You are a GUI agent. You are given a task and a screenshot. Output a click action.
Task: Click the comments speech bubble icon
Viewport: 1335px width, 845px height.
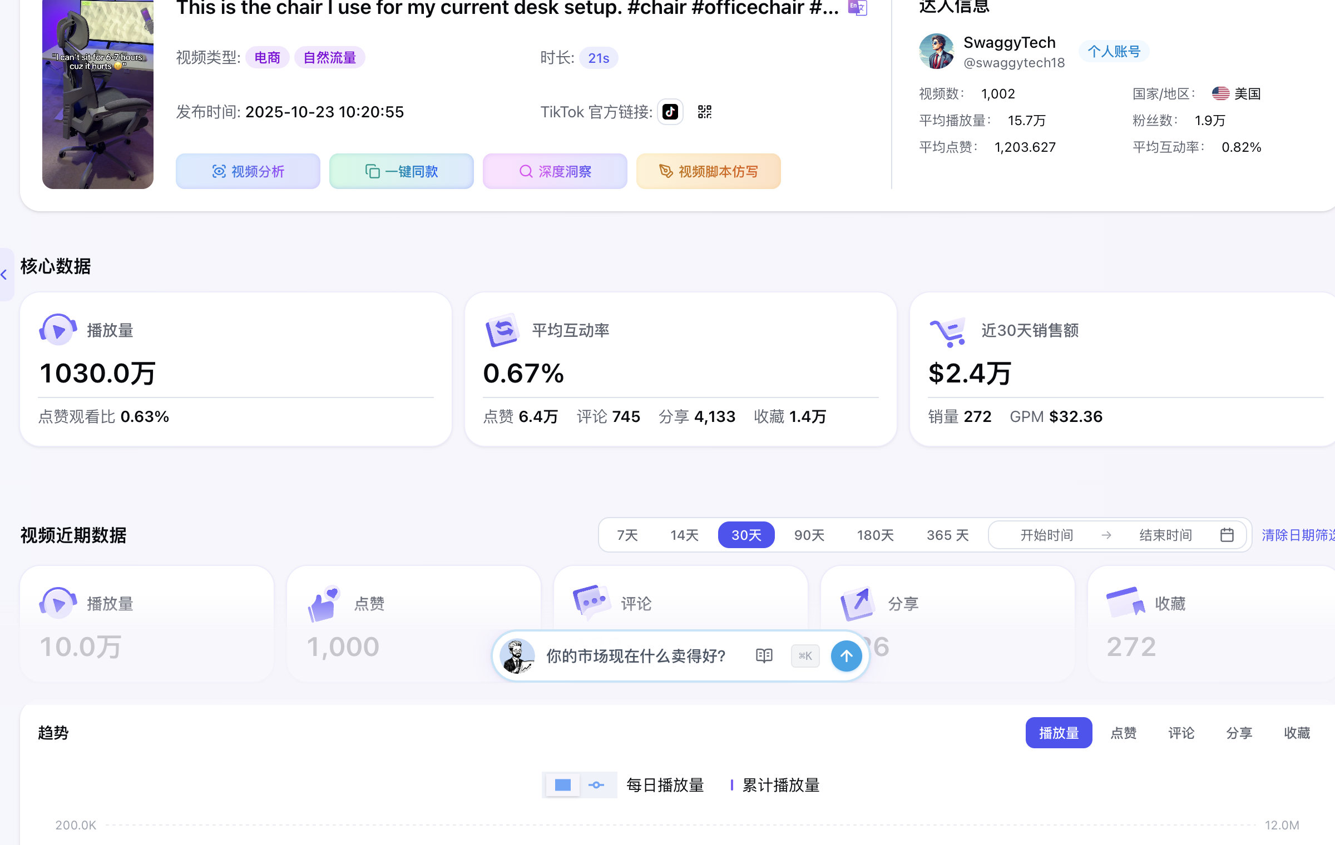point(592,602)
